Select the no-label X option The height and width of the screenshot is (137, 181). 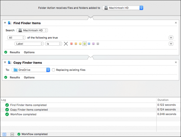[66, 44]
